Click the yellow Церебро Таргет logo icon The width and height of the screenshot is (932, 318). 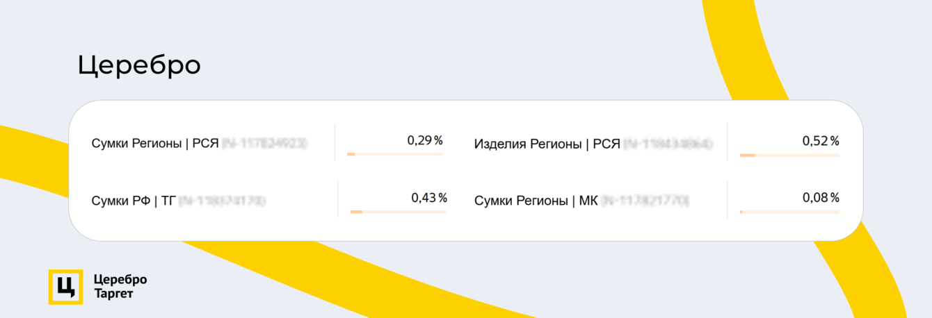point(65,287)
